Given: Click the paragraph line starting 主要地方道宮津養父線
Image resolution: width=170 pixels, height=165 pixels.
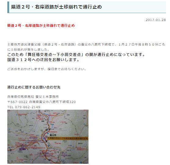Looking at the screenshot, I should point(86,44).
